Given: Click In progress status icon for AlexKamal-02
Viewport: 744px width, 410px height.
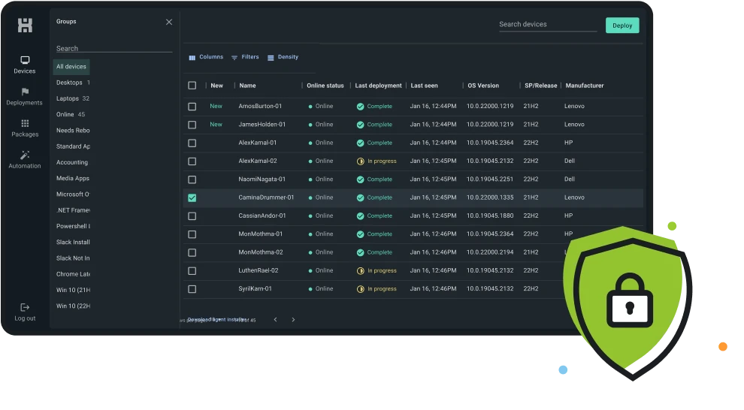Looking at the screenshot, I should pos(361,161).
